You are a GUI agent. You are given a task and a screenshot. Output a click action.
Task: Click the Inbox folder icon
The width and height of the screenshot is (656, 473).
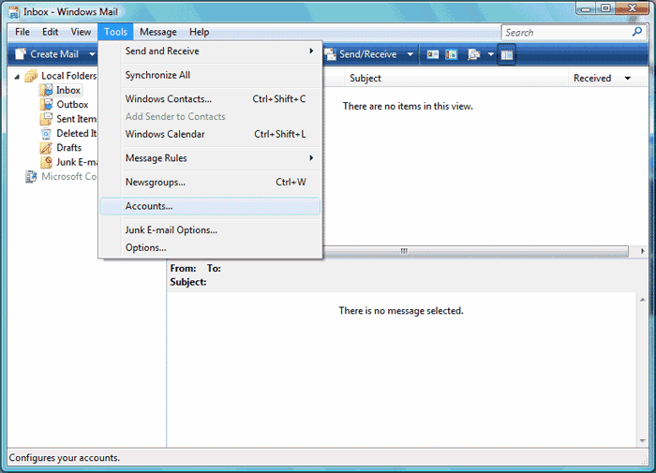coord(47,90)
